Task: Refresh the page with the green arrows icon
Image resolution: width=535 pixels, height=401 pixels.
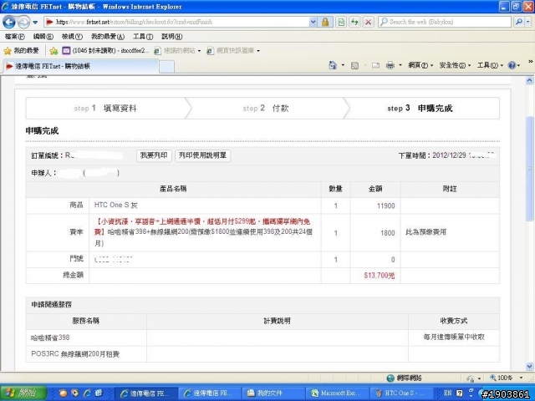Action: [354, 23]
